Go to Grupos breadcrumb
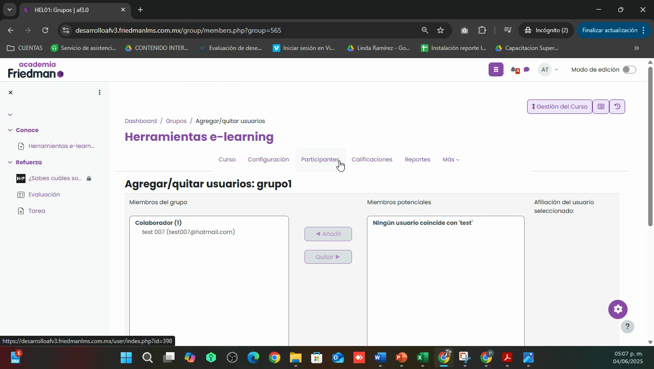Image resolution: width=654 pixels, height=369 pixels. [176, 121]
